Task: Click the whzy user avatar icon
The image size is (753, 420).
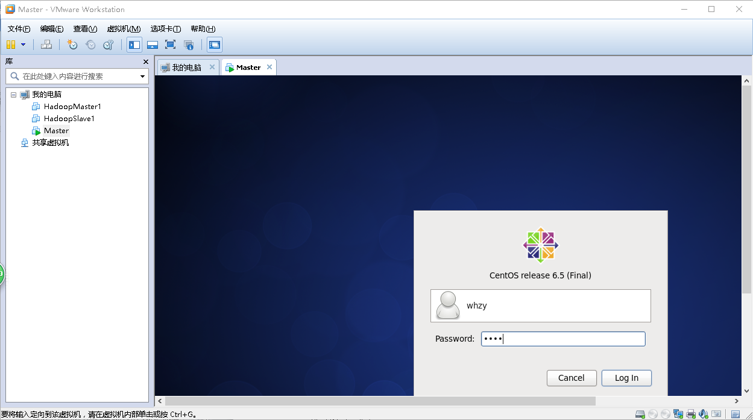Action: pyautogui.click(x=448, y=305)
